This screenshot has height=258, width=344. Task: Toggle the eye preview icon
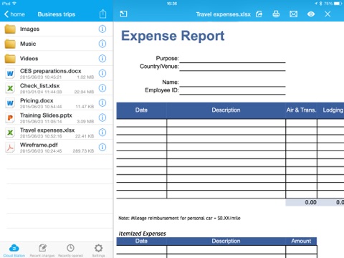tap(311, 14)
